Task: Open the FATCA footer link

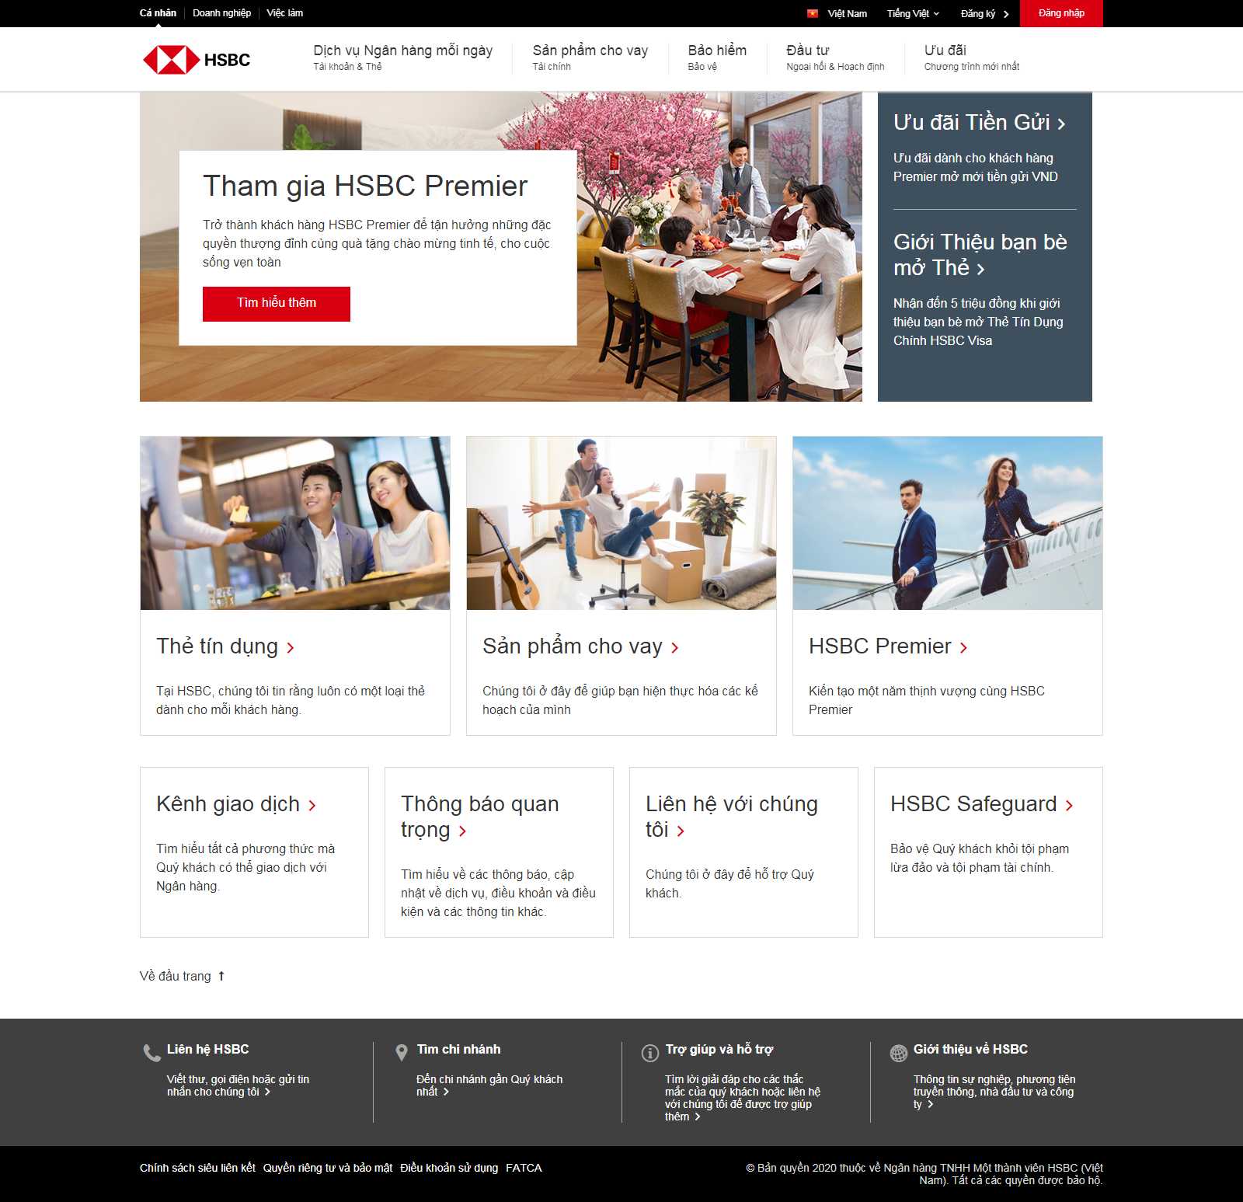Action: [524, 1168]
